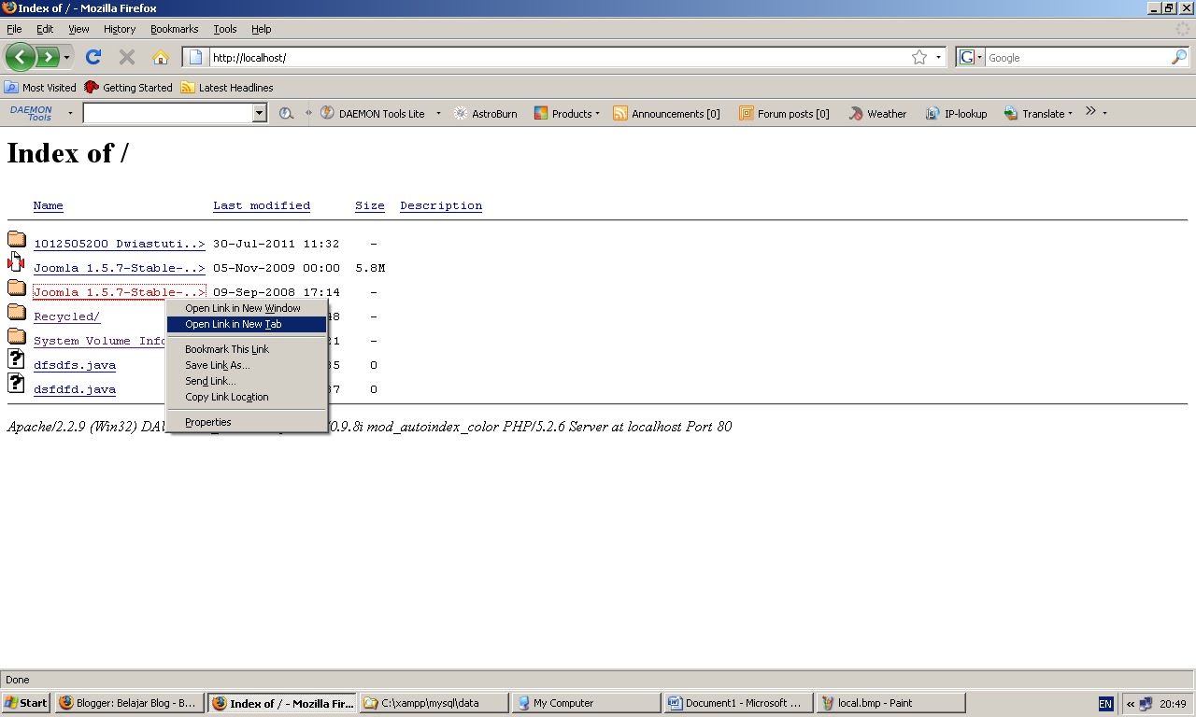Open the IP-lookup toolbar tool
This screenshot has width=1196, height=717.
tap(956, 113)
